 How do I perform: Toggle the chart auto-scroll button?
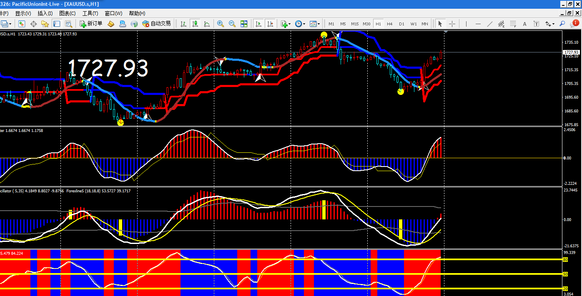(258, 24)
